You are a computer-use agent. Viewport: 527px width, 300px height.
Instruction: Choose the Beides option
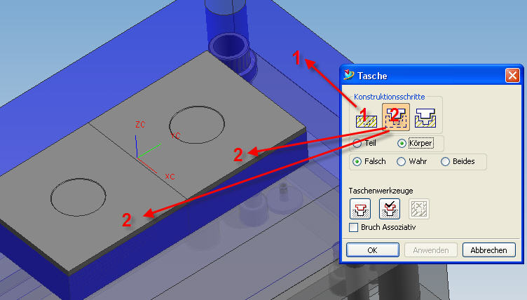(445, 161)
